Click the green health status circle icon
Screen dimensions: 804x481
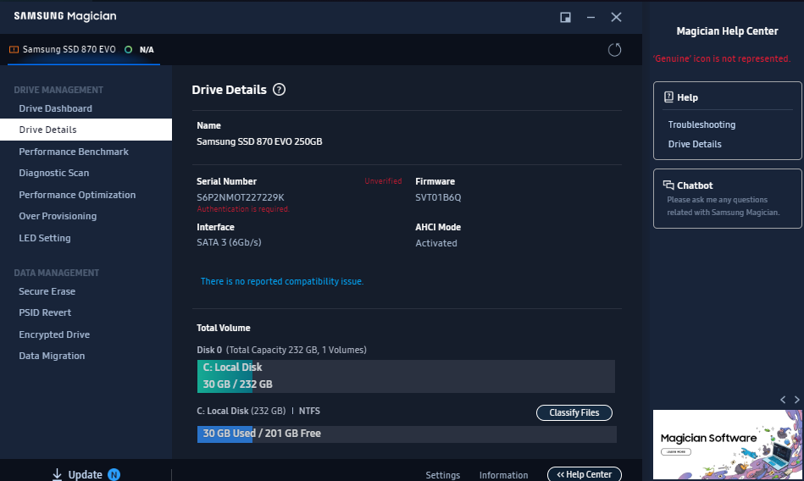tap(128, 50)
